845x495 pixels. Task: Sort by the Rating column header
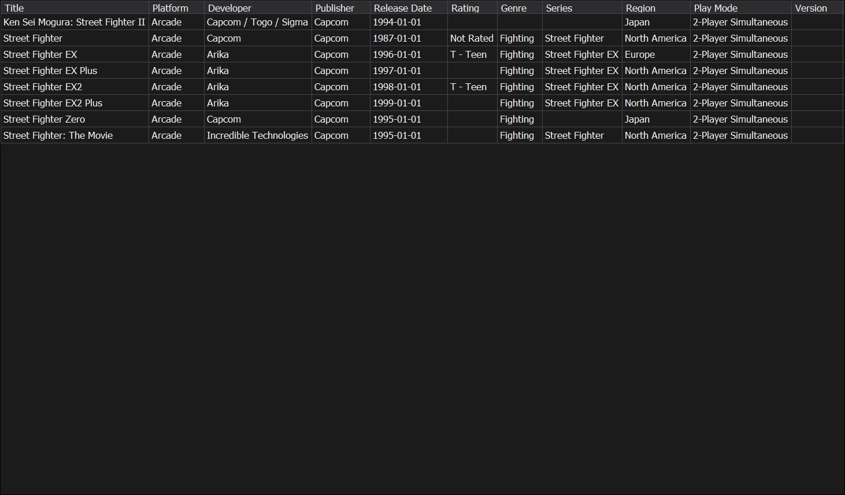coord(472,8)
